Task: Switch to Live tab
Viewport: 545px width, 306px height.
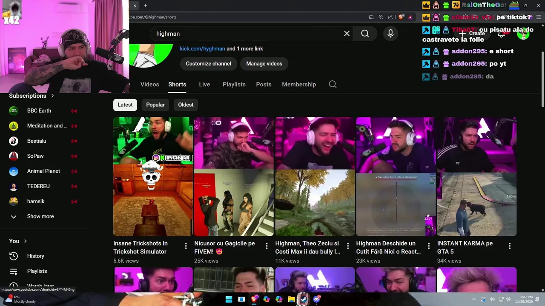Action: 204,84
